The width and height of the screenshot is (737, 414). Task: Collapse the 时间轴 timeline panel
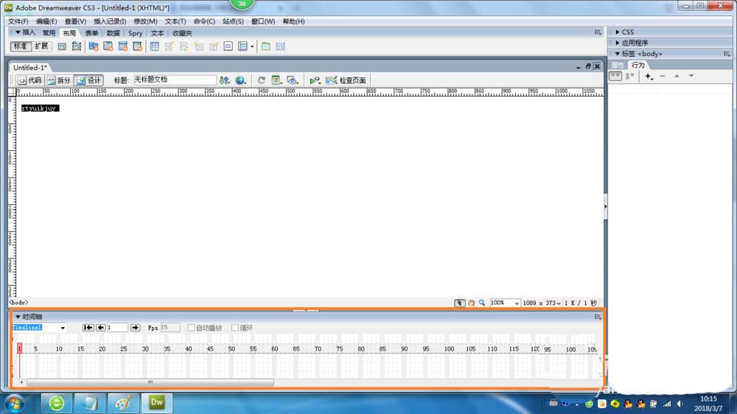pyautogui.click(x=18, y=317)
